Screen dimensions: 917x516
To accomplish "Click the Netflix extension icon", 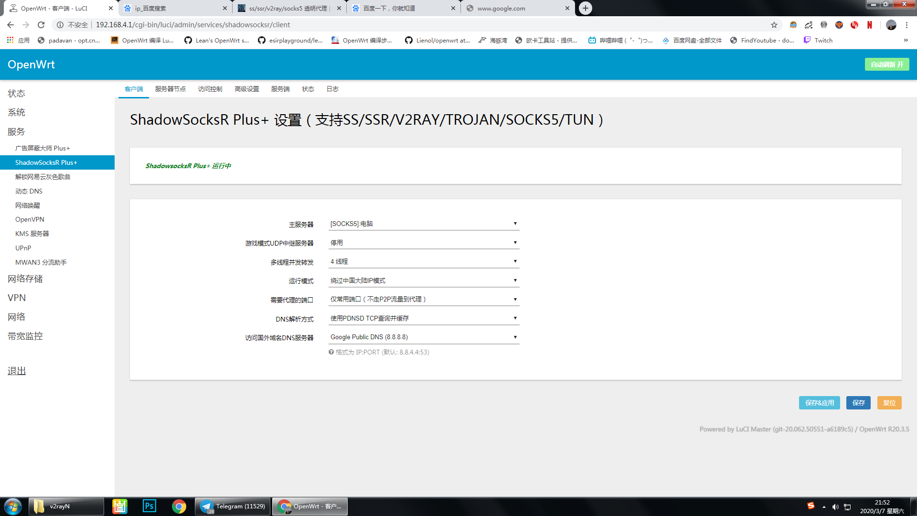I will coord(869,25).
